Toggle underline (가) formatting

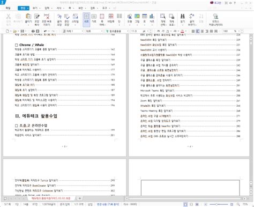(x=167, y=31)
